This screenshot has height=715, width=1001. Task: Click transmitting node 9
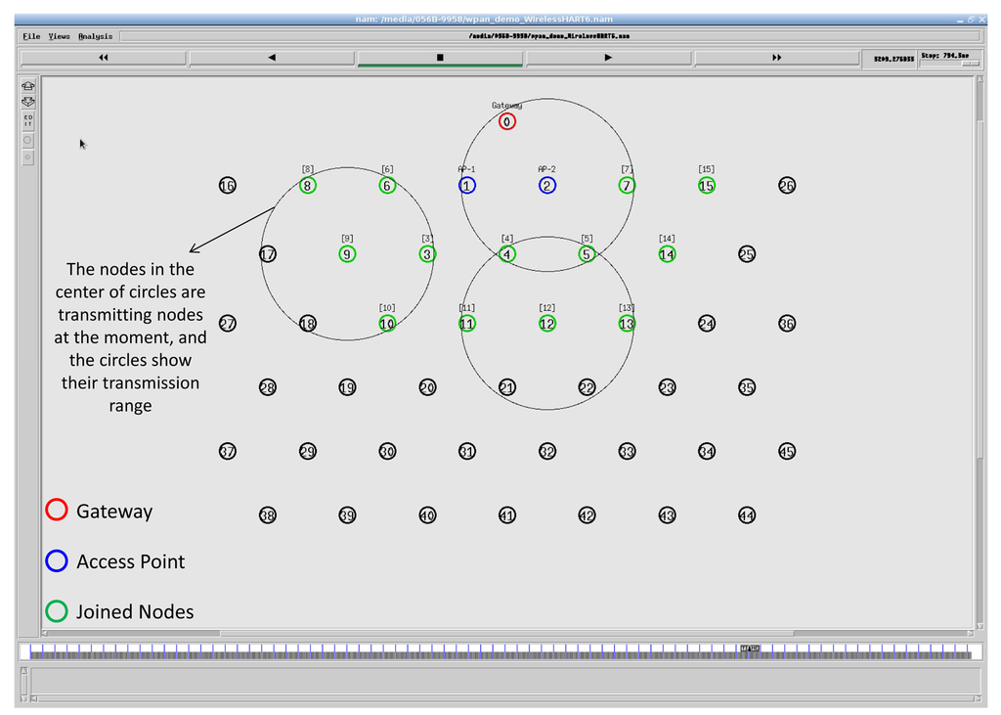click(347, 254)
